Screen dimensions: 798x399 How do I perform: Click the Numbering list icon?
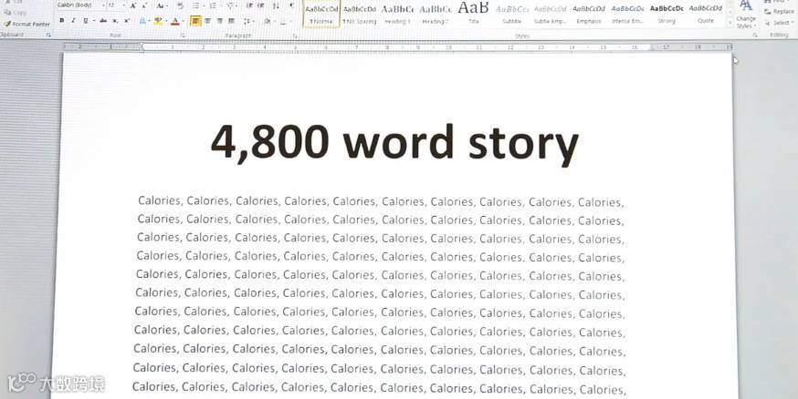click(214, 5)
